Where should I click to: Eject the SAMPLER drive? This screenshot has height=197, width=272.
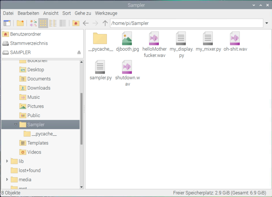point(79,52)
